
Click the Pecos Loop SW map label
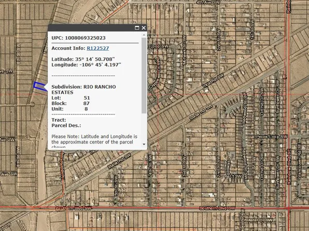coord(272,137)
